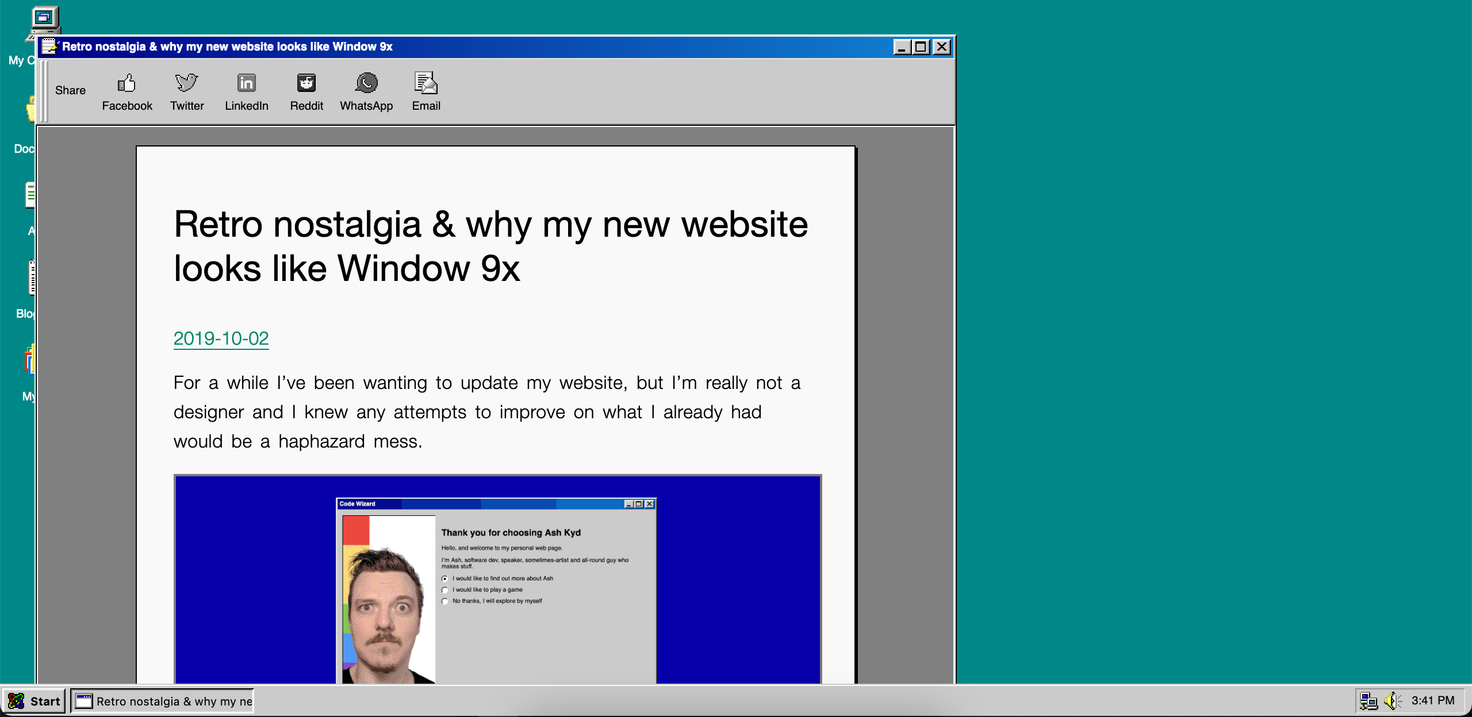Click the volume speaker tray icon
1472x717 pixels.
coord(1391,700)
